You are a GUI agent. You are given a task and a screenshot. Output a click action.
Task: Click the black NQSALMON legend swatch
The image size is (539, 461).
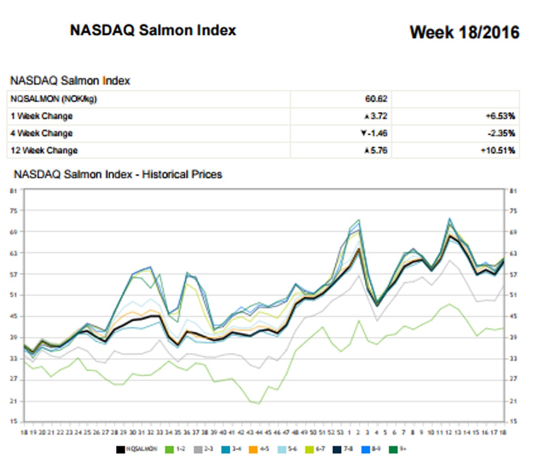click(x=120, y=450)
